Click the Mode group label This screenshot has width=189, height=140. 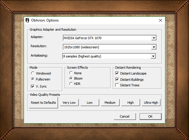click(33, 67)
